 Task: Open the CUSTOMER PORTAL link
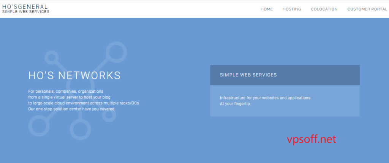[x=367, y=9]
